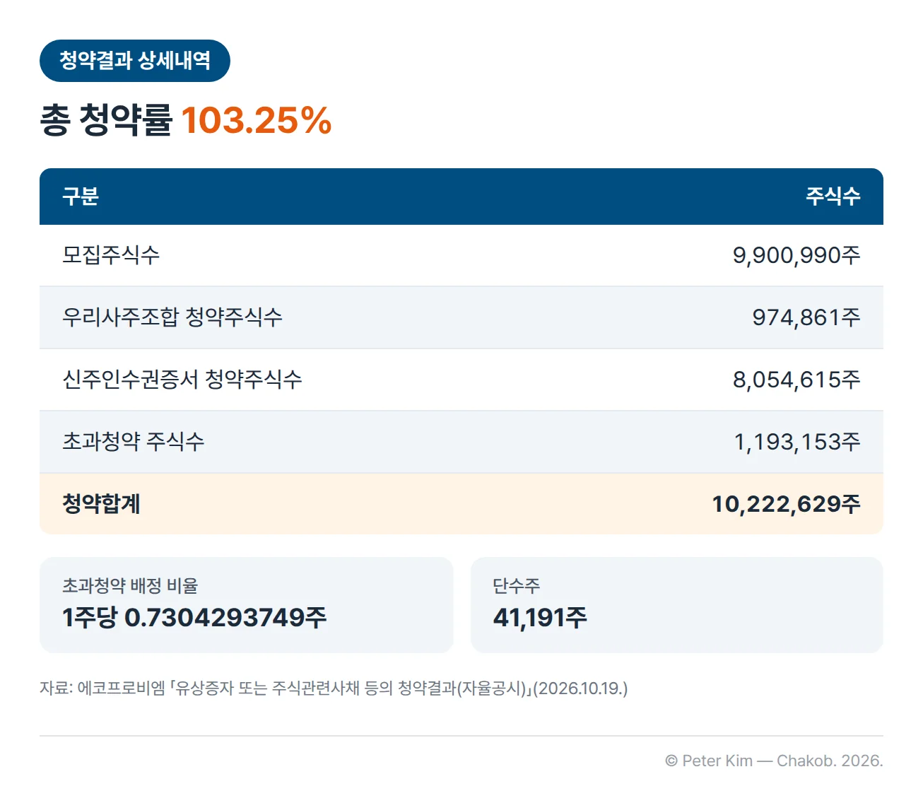Select the 41,191주 value
923x803 pixels.
click(540, 618)
